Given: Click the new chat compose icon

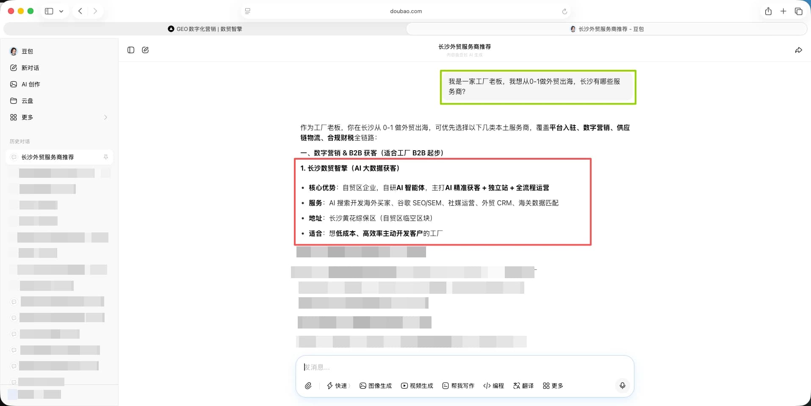Looking at the screenshot, I should pyautogui.click(x=145, y=50).
